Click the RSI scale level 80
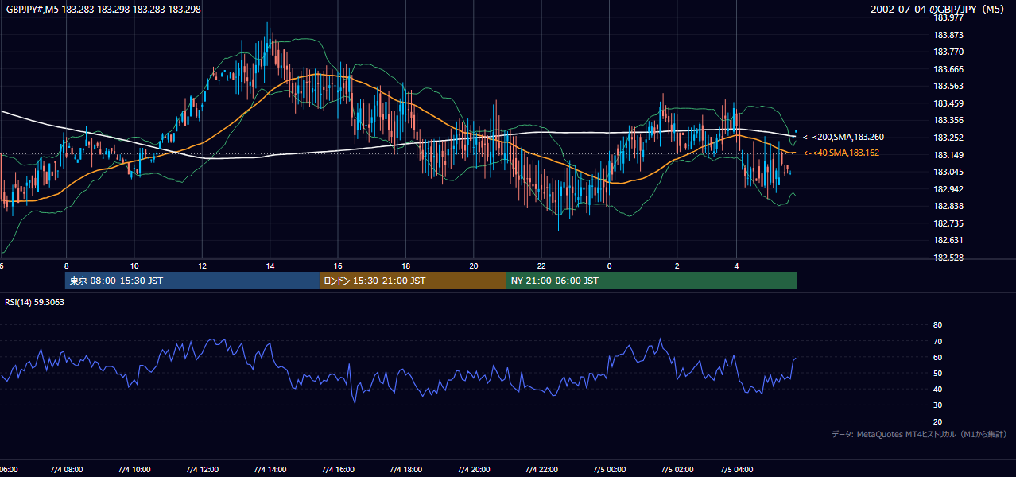The width and height of the screenshot is (1016, 477). pos(937,325)
